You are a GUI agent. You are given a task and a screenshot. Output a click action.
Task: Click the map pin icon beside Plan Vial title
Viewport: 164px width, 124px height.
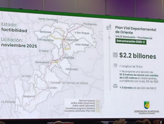[110, 27]
